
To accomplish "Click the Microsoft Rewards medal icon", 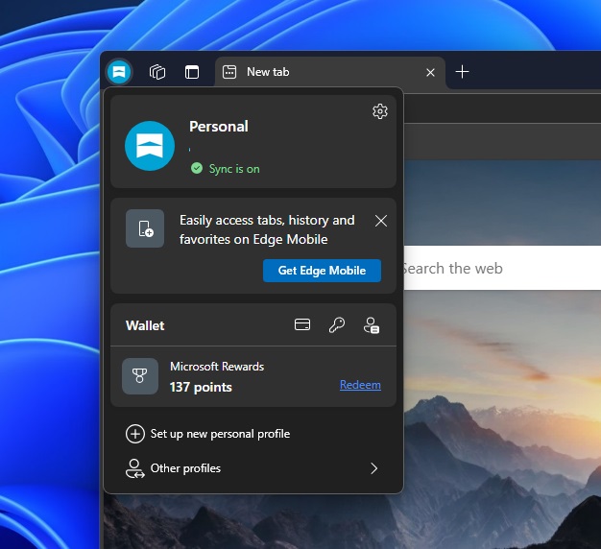I will click(140, 376).
